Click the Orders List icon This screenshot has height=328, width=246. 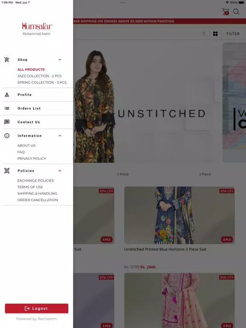tap(7, 108)
